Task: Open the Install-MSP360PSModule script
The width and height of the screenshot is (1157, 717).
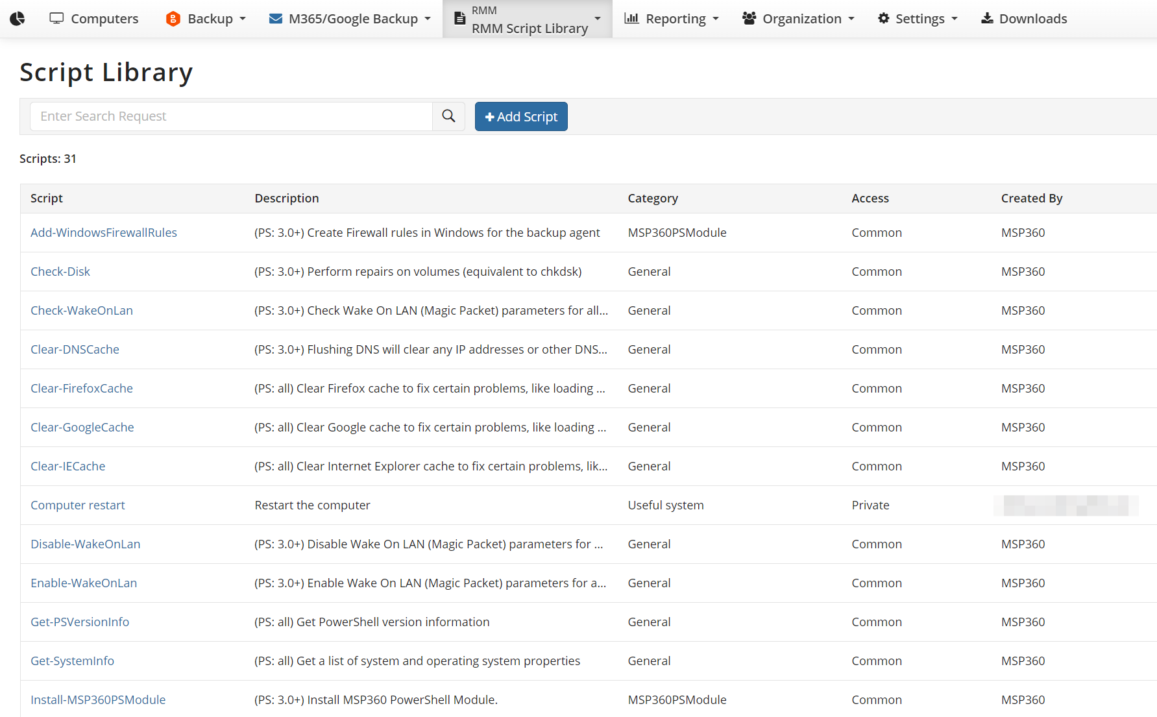Action: coord(98,699)
